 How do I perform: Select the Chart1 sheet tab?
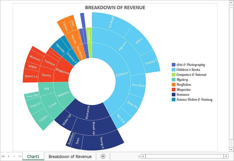point(33,157)
